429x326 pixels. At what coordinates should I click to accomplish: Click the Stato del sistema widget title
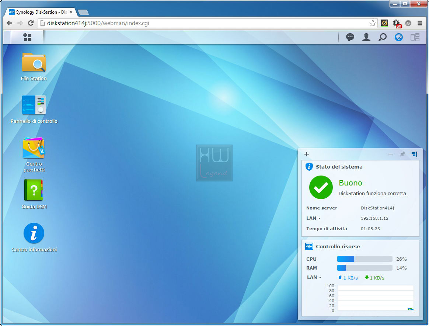[339, 167]
